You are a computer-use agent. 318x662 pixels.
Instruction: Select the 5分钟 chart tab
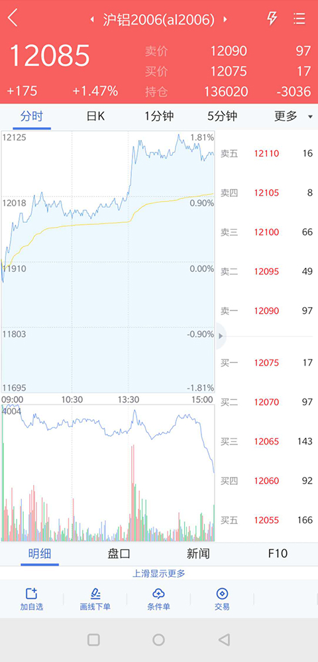[222, 116]
